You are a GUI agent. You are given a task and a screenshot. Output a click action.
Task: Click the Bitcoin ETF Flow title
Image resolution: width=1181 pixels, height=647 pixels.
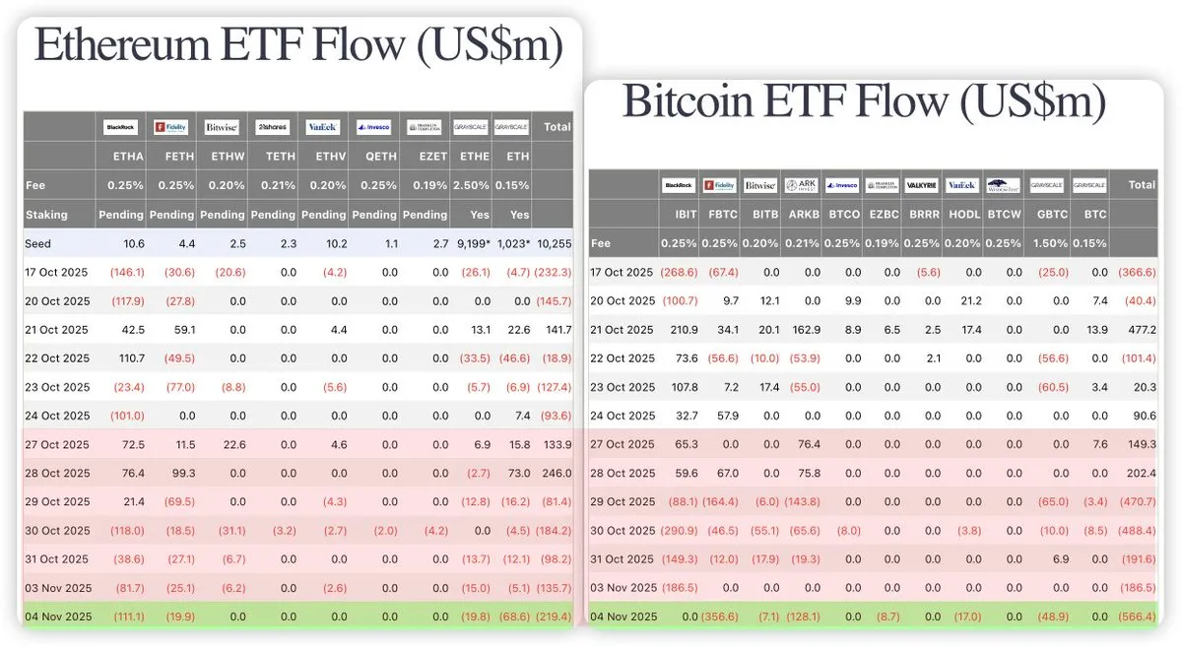864,101
